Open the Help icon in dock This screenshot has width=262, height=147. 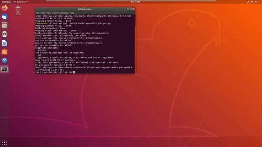5,60
